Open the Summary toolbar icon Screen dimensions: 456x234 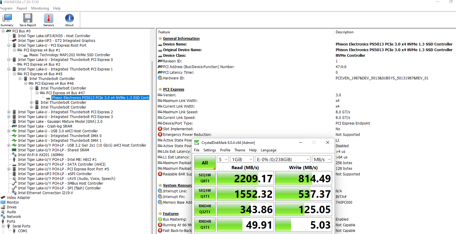pos(7,18)
